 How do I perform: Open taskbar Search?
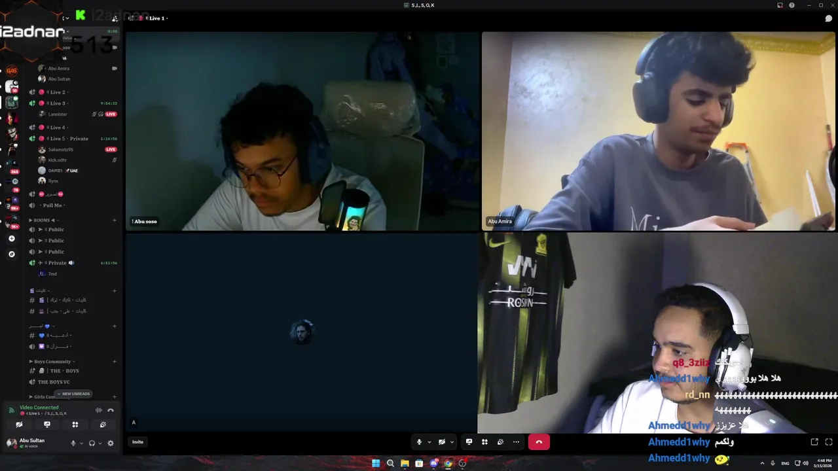(x=390, y=463)
